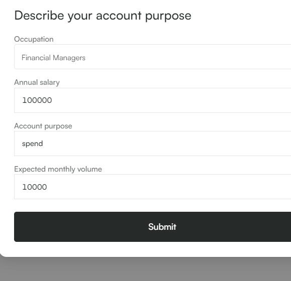Click the gray backdrop below the dialog
Viewport: 291px width, 281px height.
click(x=146, y=269)
